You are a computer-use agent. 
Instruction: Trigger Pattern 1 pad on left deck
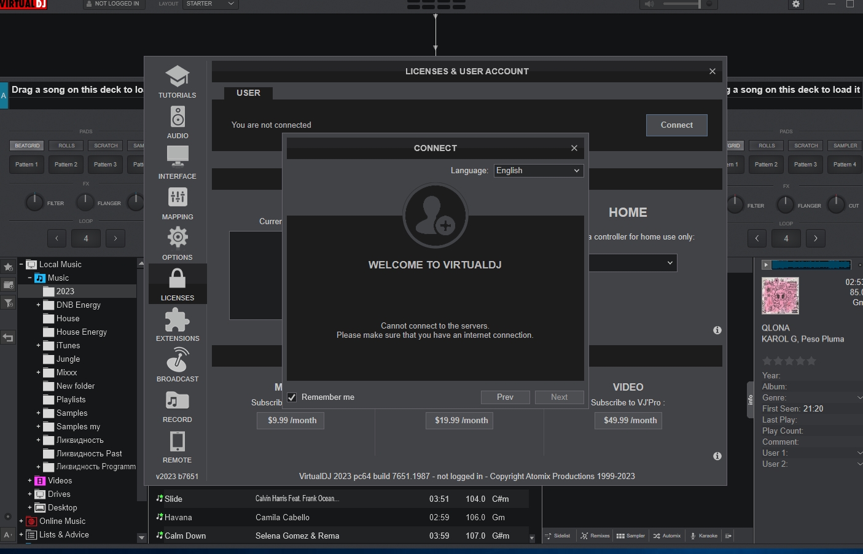pos(26,165)
